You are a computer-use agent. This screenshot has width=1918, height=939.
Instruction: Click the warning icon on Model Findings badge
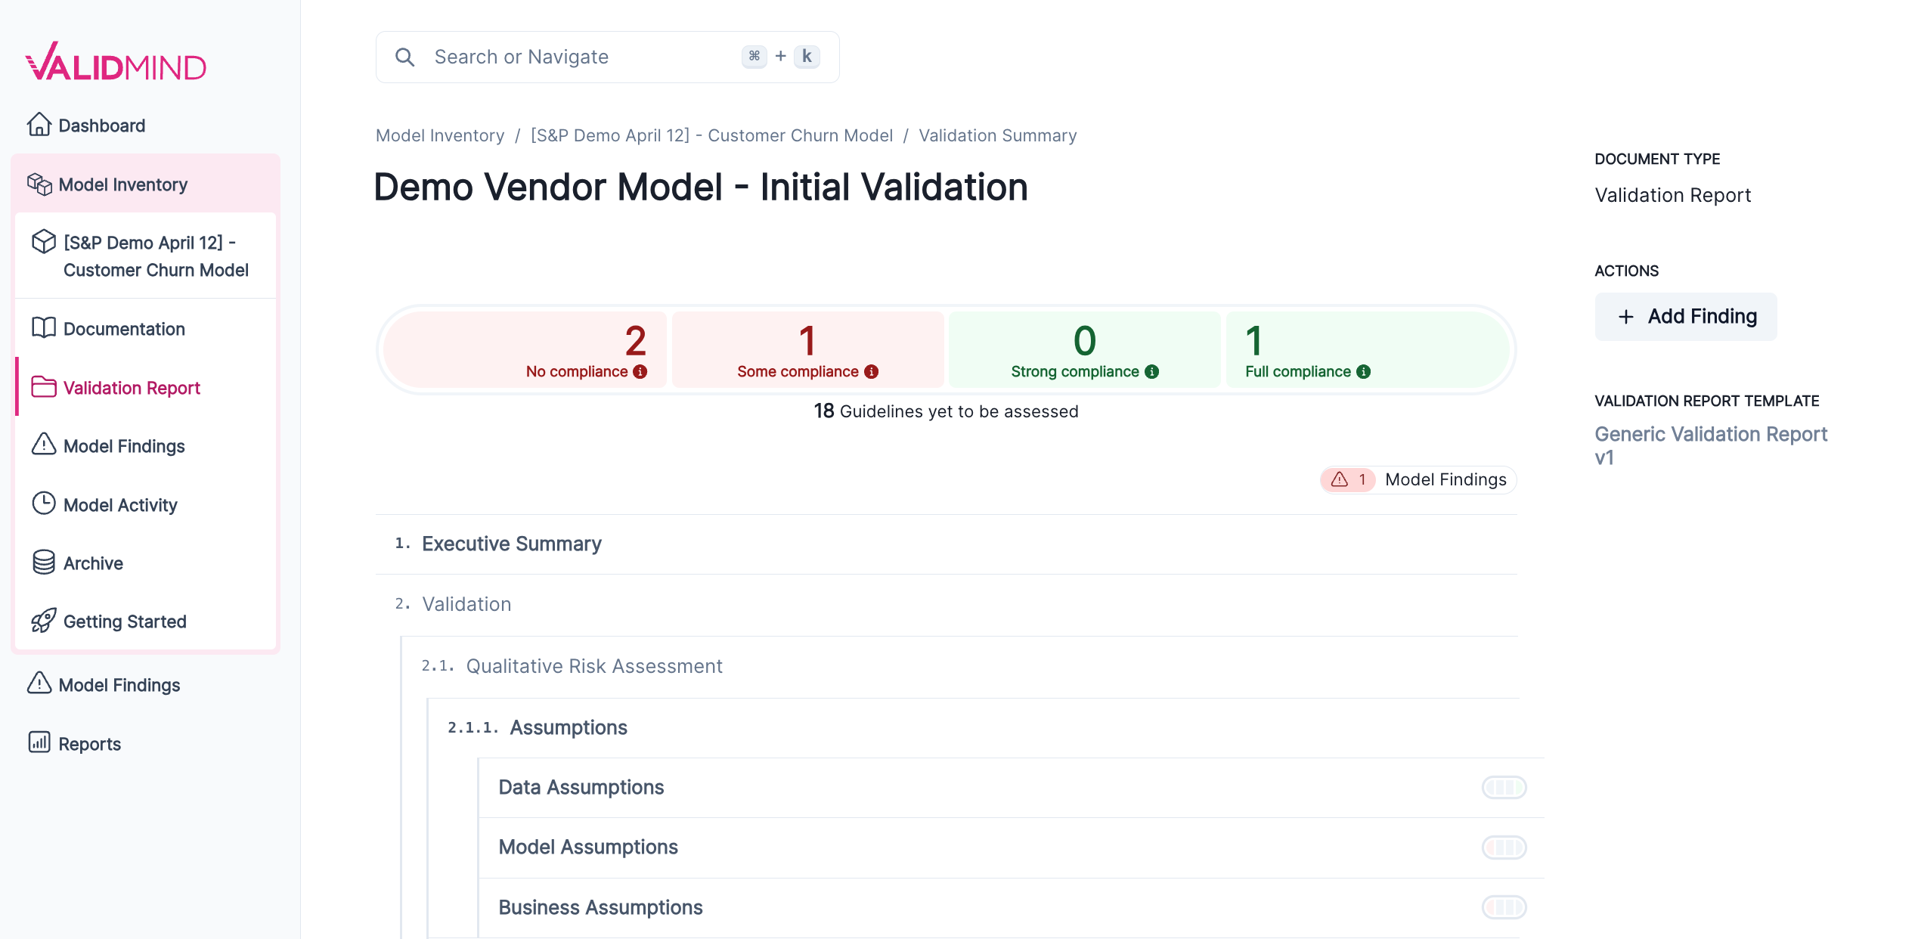[1338, 479]
